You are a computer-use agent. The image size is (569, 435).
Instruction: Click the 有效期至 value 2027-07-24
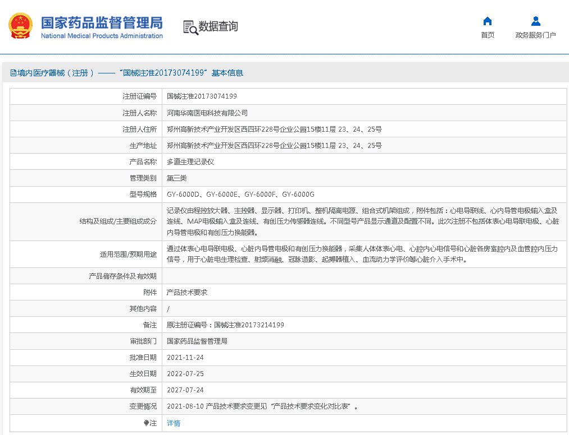(x=185, y=390)
